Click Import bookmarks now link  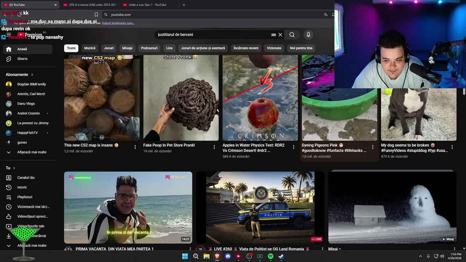(118, 23)
